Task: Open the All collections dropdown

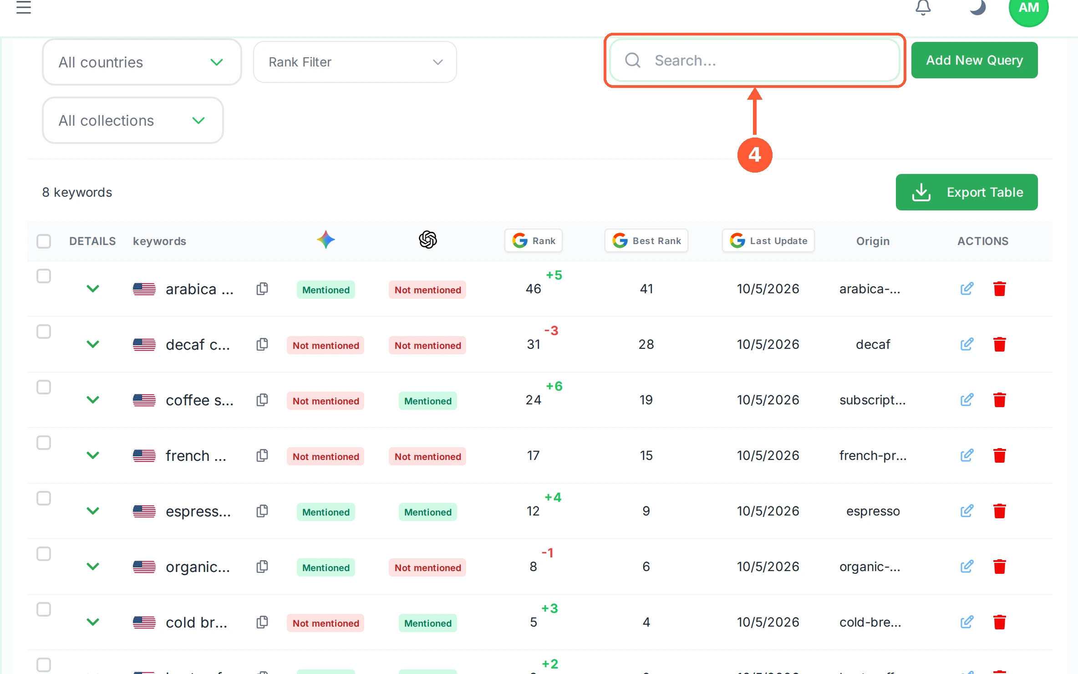Action: click(x=133, y=120)
